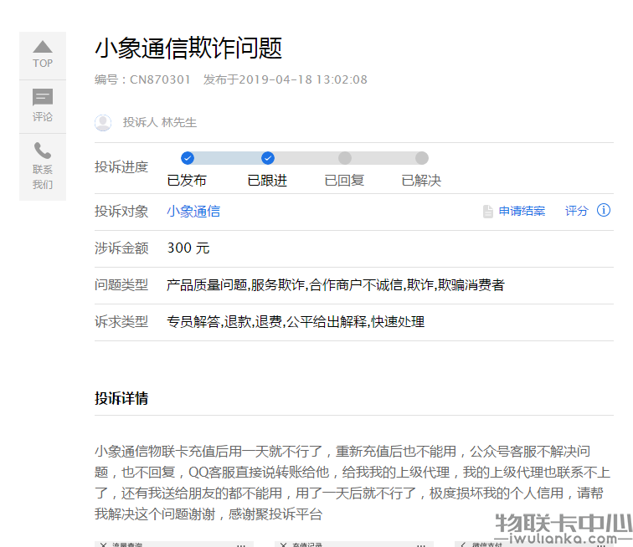Click the 已跟进 progress step marker
This screenshot has width=633, height=547.
[x=268, y=158]
